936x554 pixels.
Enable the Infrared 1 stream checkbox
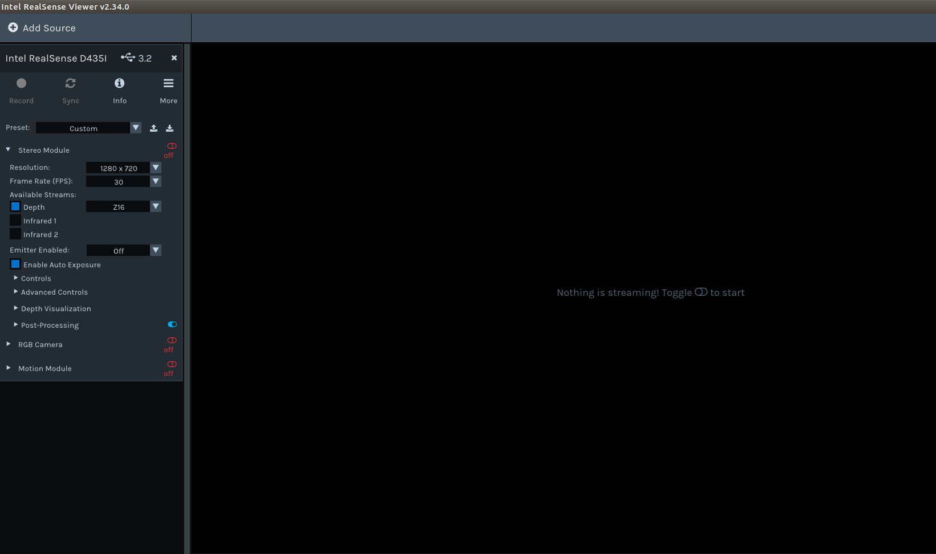(15, 220)
